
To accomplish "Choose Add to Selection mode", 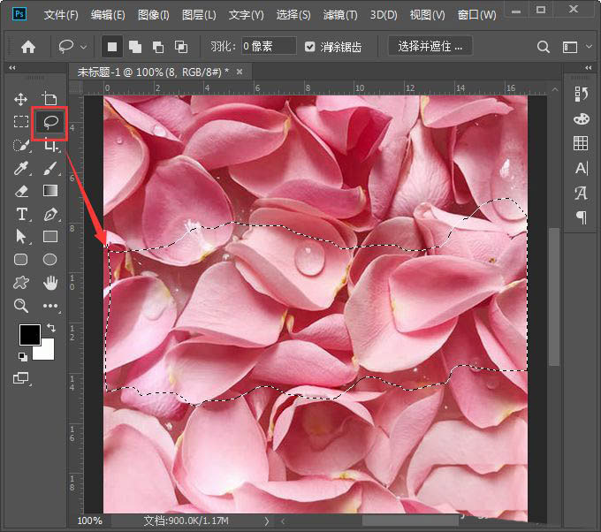I will point(135,47).
